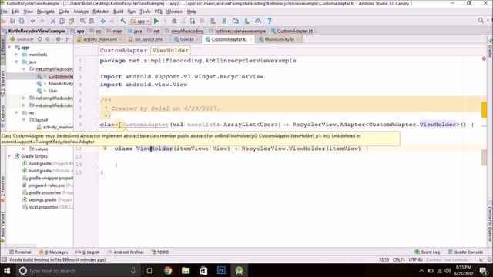Open Project panel gear settings icon
This screenshot has height=277, width=493.
(x=59, y=39)
